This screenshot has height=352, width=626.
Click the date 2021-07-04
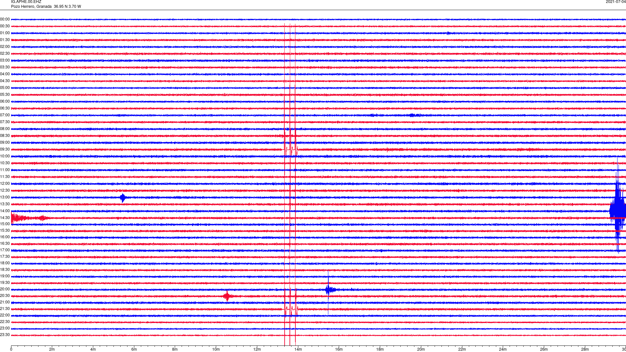point(616,2)
